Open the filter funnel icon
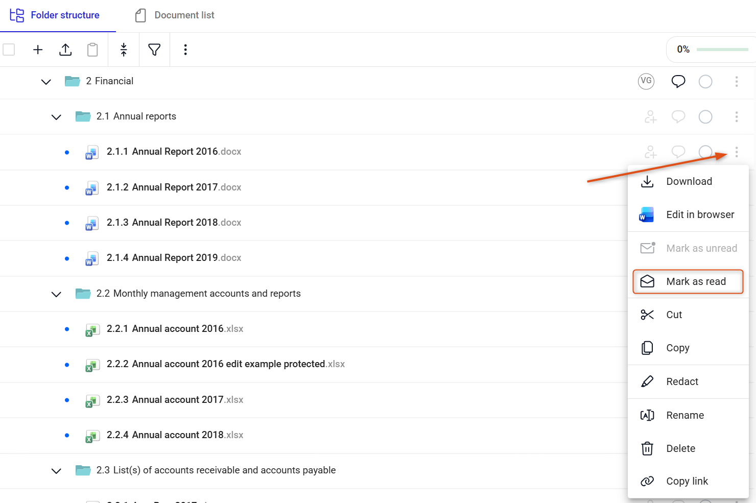Image resolution: width=756 pixels, height=503 pixels. 154,50
